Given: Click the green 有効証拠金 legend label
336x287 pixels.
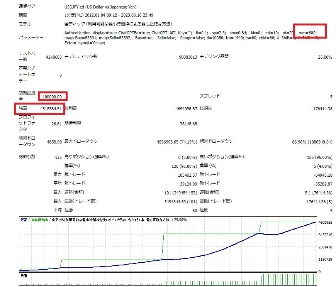Looking at the screenshot, I should click(39, 220).
